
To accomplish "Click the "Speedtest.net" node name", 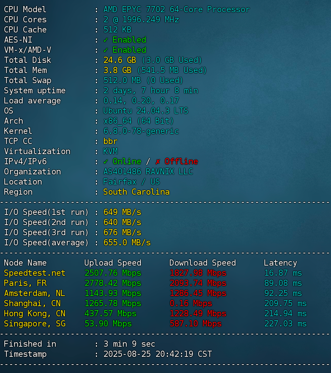I will [x=35, y=273].
